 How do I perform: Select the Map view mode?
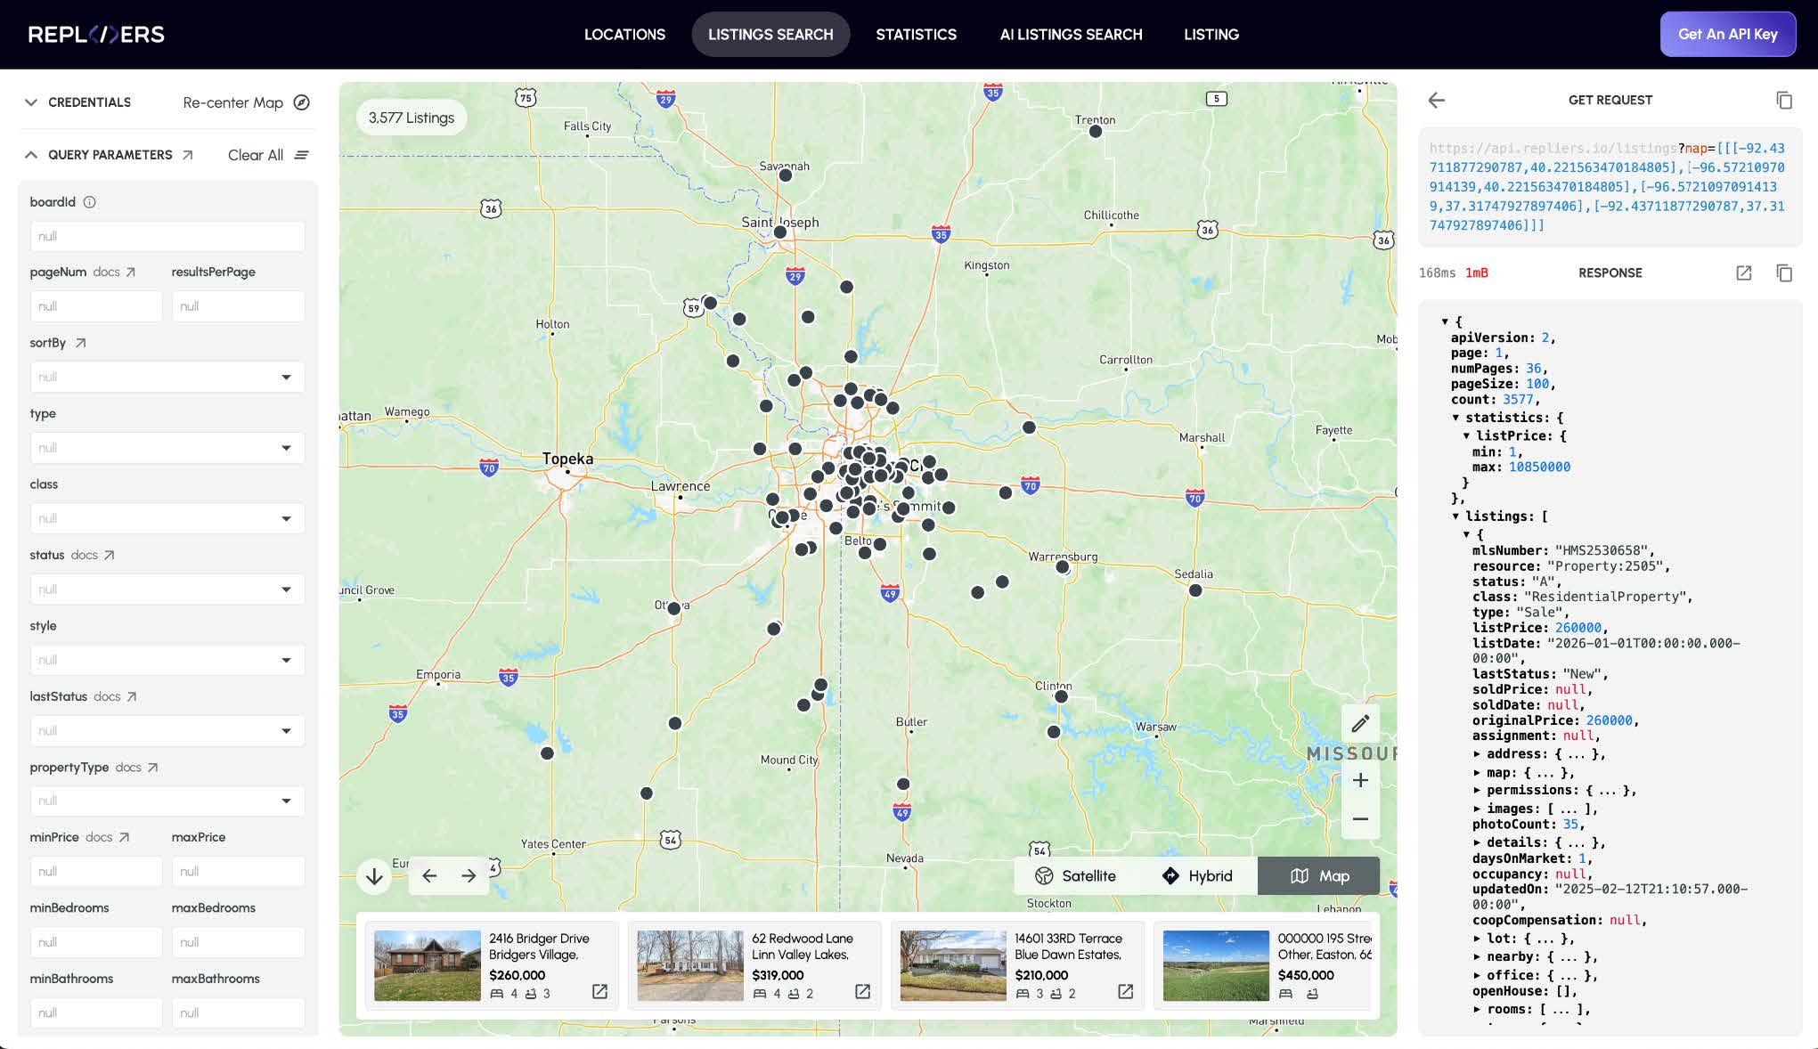click(1319, 876)
